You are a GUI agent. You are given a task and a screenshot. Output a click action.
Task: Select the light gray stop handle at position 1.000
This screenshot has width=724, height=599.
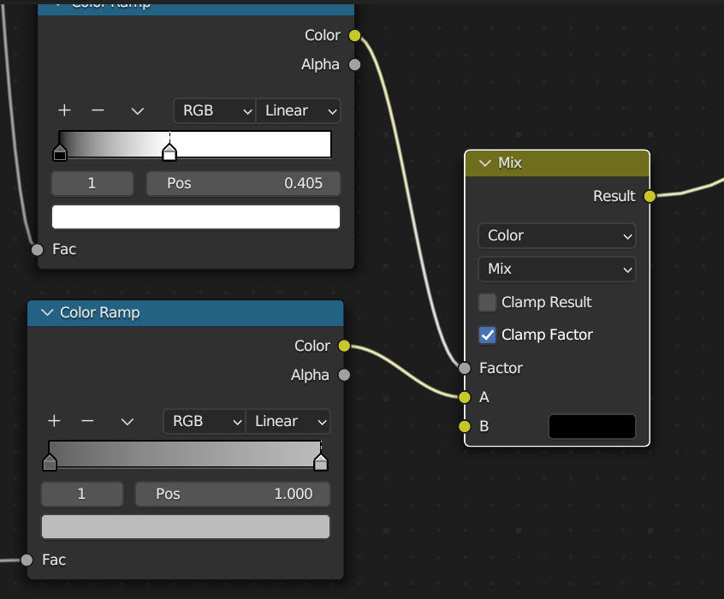[x=320, y=463]
